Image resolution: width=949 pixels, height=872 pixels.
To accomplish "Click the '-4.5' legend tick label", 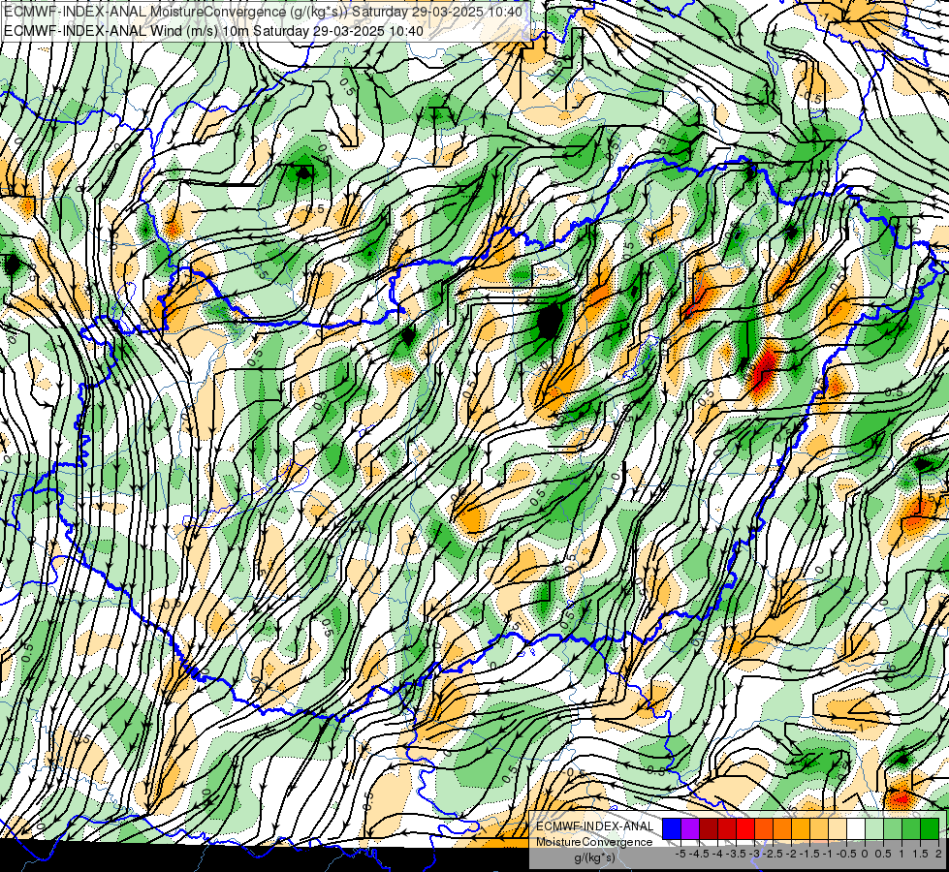I will 699,854.
